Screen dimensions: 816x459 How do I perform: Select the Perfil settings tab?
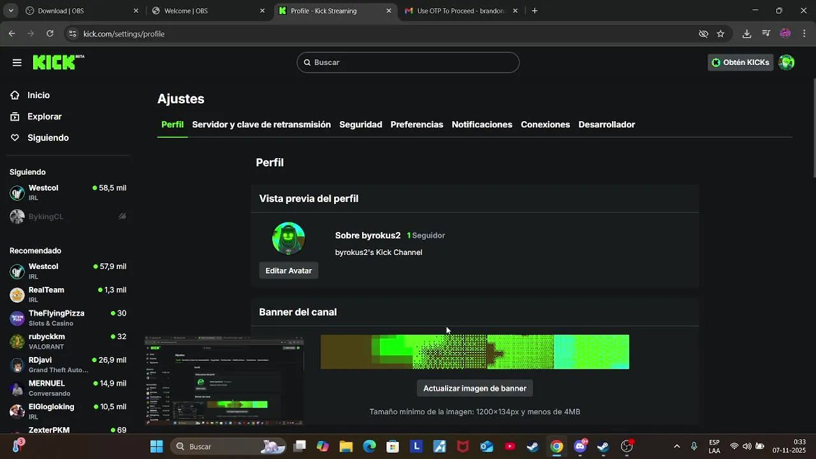[x=172, y=124]
